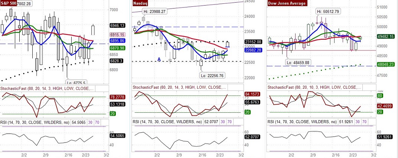Open the S&P 500 StochasticFast study label

point(48,88)
